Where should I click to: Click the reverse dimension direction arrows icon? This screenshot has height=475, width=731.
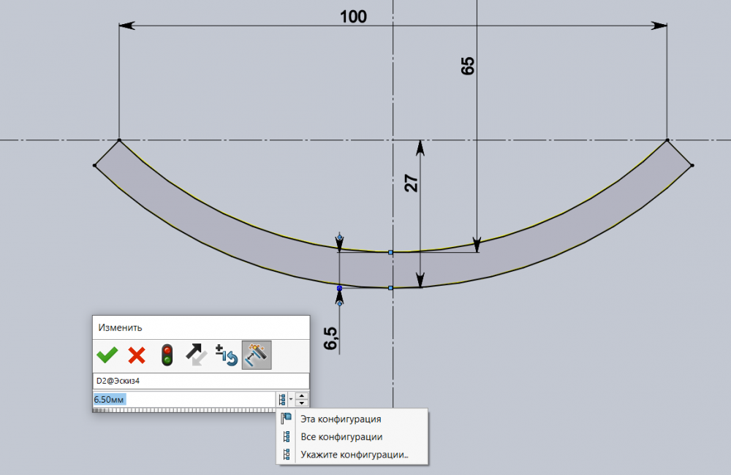[x=197, y=355]
